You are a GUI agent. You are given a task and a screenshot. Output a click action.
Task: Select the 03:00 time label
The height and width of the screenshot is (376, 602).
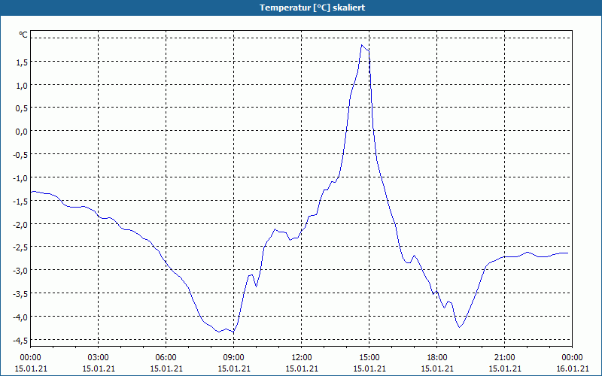tap(99, 358)
